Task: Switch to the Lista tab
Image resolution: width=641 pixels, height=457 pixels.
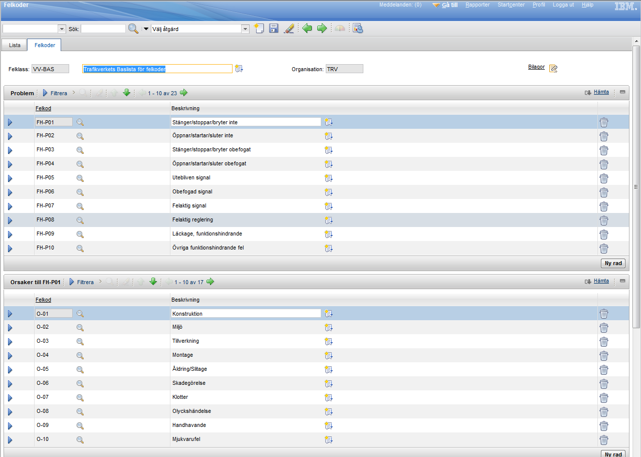Action: 15,45
